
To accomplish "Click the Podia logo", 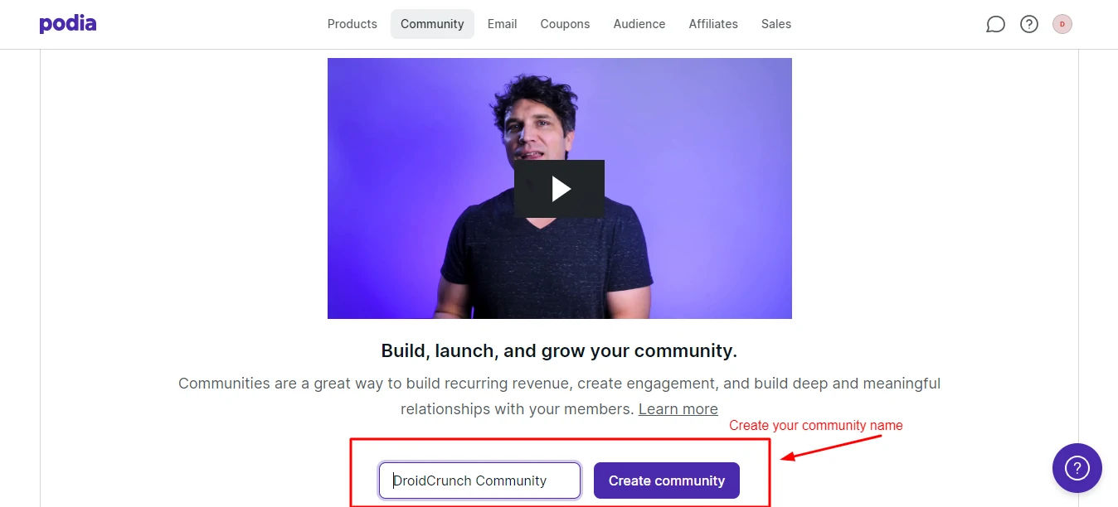I will coord(68,24).
